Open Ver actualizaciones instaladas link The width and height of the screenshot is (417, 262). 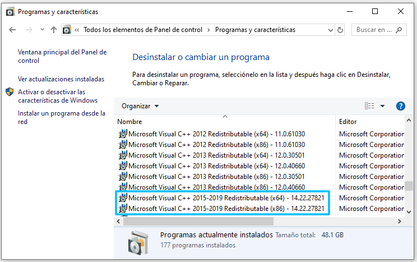click(x=61, y=79)
